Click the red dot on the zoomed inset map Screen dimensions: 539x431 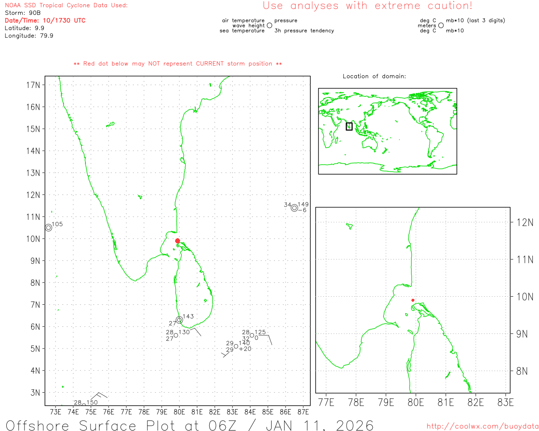coord(413,300)
